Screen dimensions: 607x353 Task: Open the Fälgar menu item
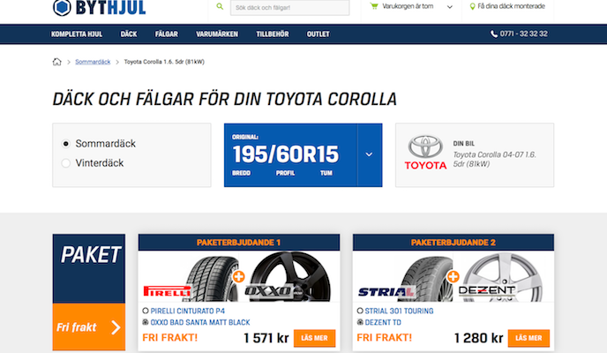[x=166, y=34]
